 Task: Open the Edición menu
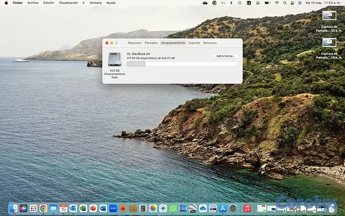[x=49, y=3]
